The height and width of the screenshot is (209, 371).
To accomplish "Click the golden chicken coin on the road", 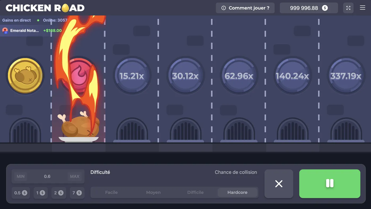I will pos(25,75).
